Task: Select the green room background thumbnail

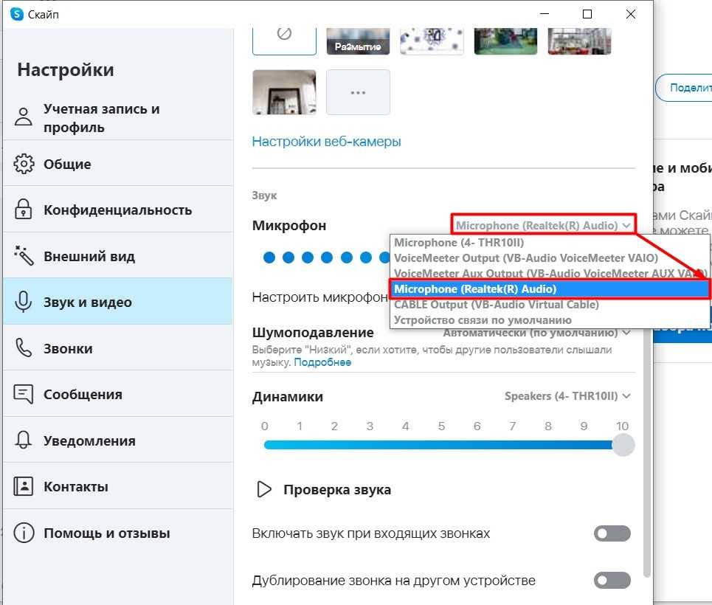Action: tap(506, 41)
